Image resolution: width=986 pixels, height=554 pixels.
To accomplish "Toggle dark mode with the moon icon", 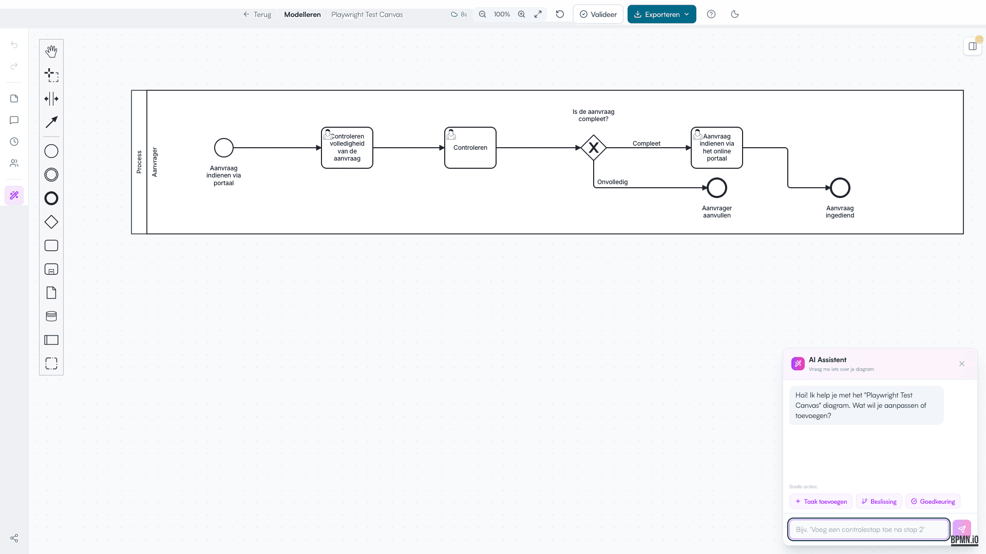I will (x=735, y=14).
